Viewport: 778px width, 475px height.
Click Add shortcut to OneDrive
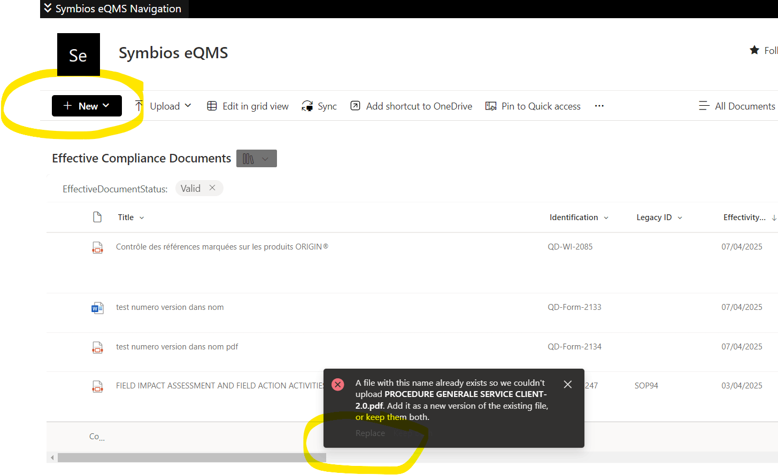pos(411,106)
